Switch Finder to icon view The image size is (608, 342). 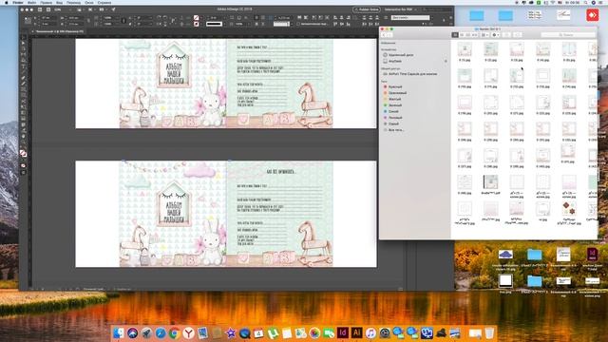pos(455,35)
